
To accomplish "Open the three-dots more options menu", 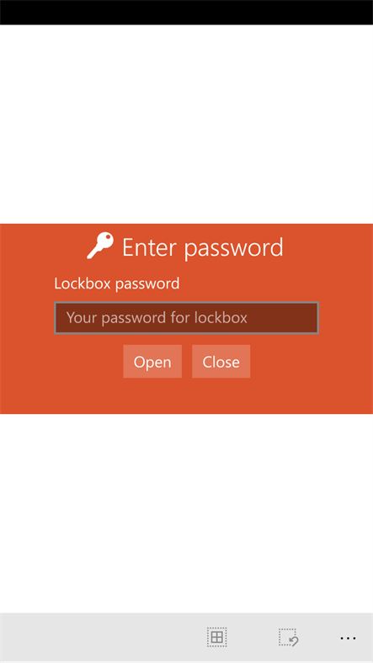I will (348, 638).
